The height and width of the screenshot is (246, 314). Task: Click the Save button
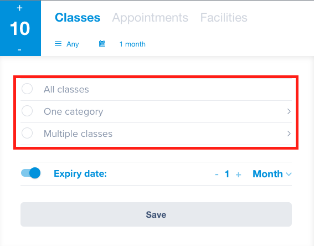(x=156, y=214)
